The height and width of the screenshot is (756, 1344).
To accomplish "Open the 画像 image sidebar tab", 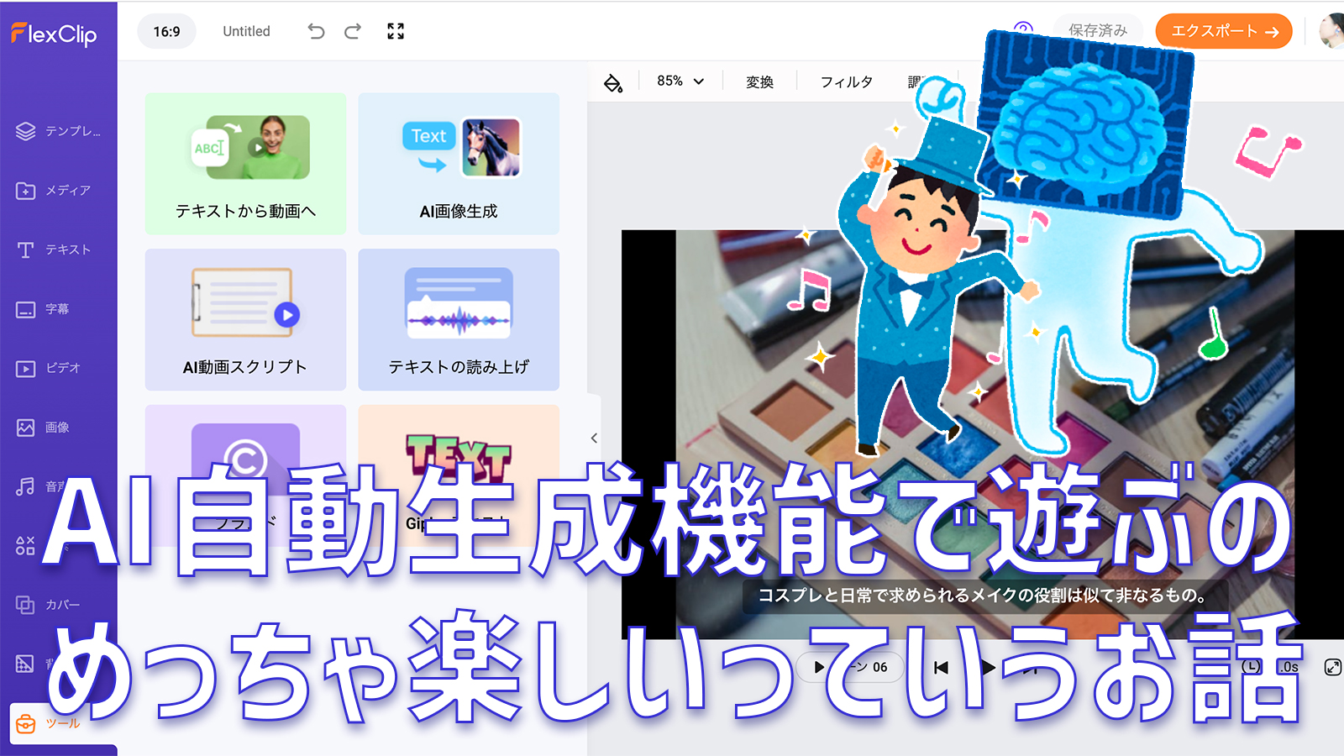I will pyautogui.click(x=44, y=428).
